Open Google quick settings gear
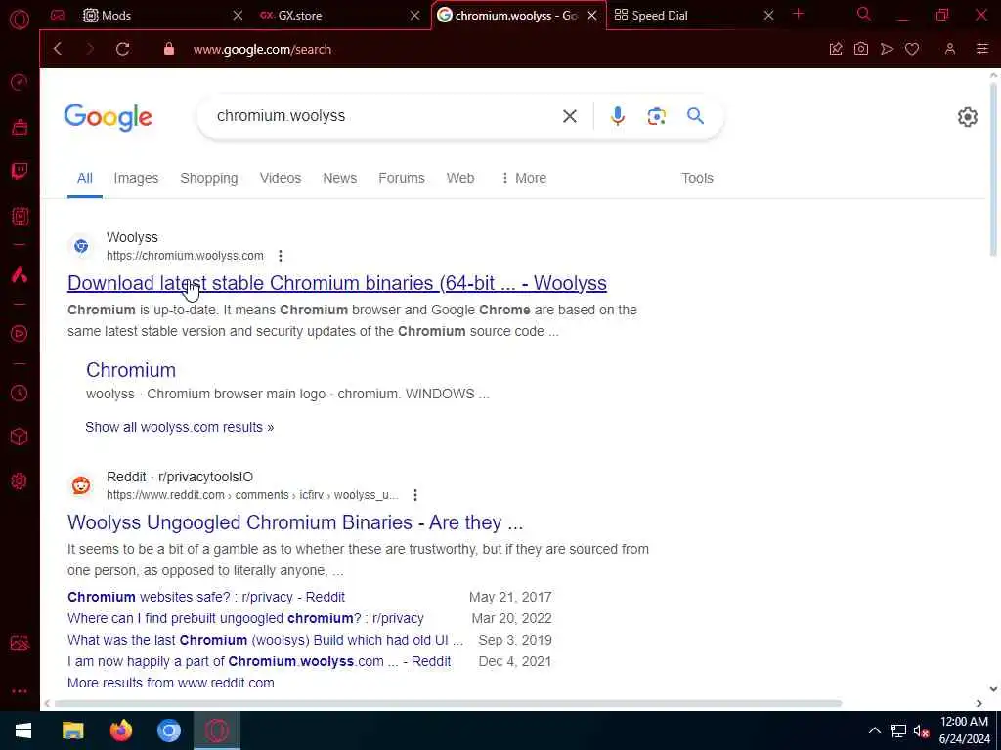 [x=967, y=117]
